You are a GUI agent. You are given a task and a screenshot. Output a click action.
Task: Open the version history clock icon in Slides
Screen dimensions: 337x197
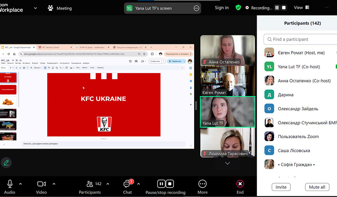pos(130,61)
